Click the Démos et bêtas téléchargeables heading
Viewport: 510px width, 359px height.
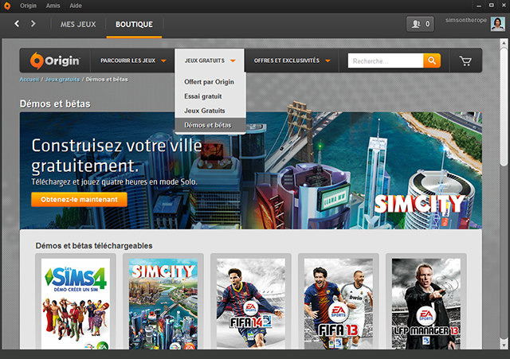coord(94,246)
